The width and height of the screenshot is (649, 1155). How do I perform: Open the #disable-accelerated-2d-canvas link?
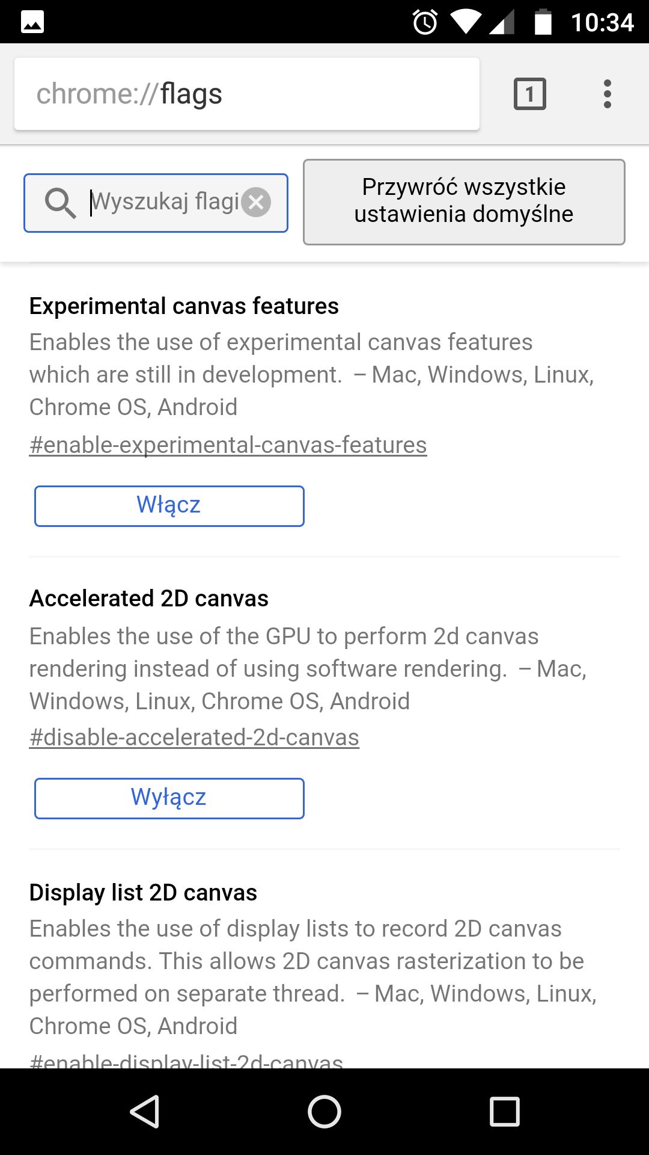[x=194, y=738]
